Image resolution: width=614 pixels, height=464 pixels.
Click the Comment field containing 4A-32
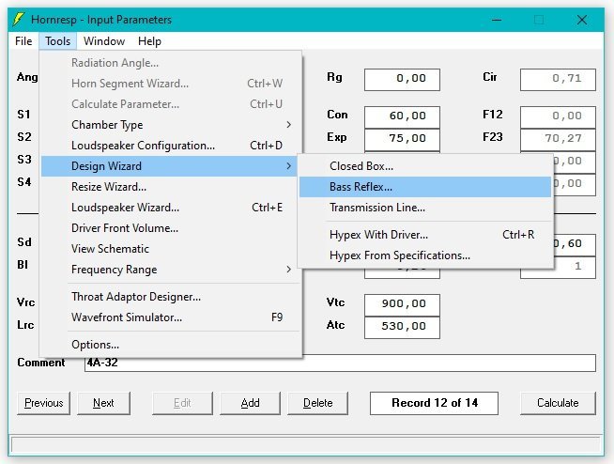click(340, 363)
